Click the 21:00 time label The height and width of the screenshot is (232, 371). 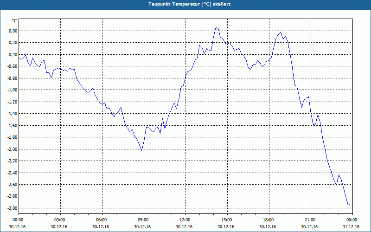[x=311, y=220]
